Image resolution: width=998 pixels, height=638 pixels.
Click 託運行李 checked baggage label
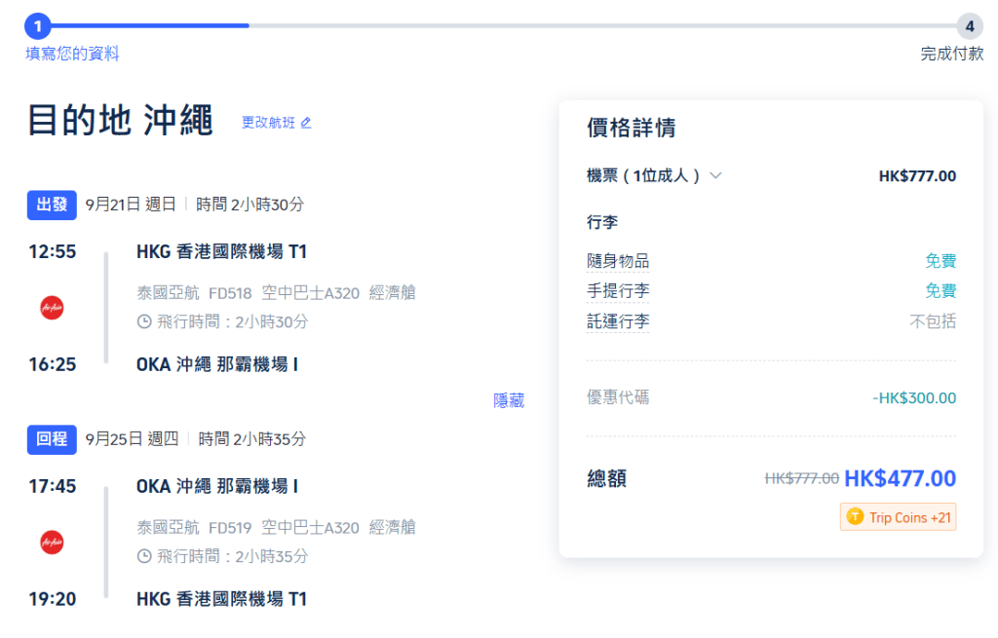coord(618,321)
